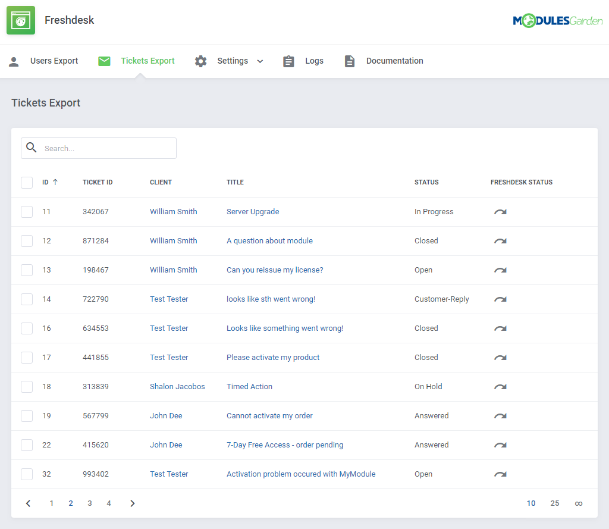The width and height of the screenshot is (609, 529).
Task: Sort by Freshdesk Status column header
Action: [x=521, y=182]
